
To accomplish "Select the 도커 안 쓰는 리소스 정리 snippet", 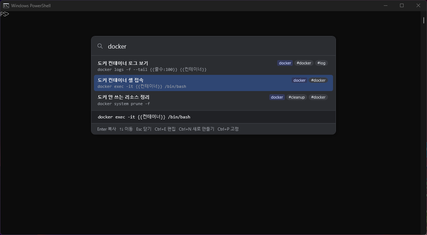I will [x=213, y=100].
